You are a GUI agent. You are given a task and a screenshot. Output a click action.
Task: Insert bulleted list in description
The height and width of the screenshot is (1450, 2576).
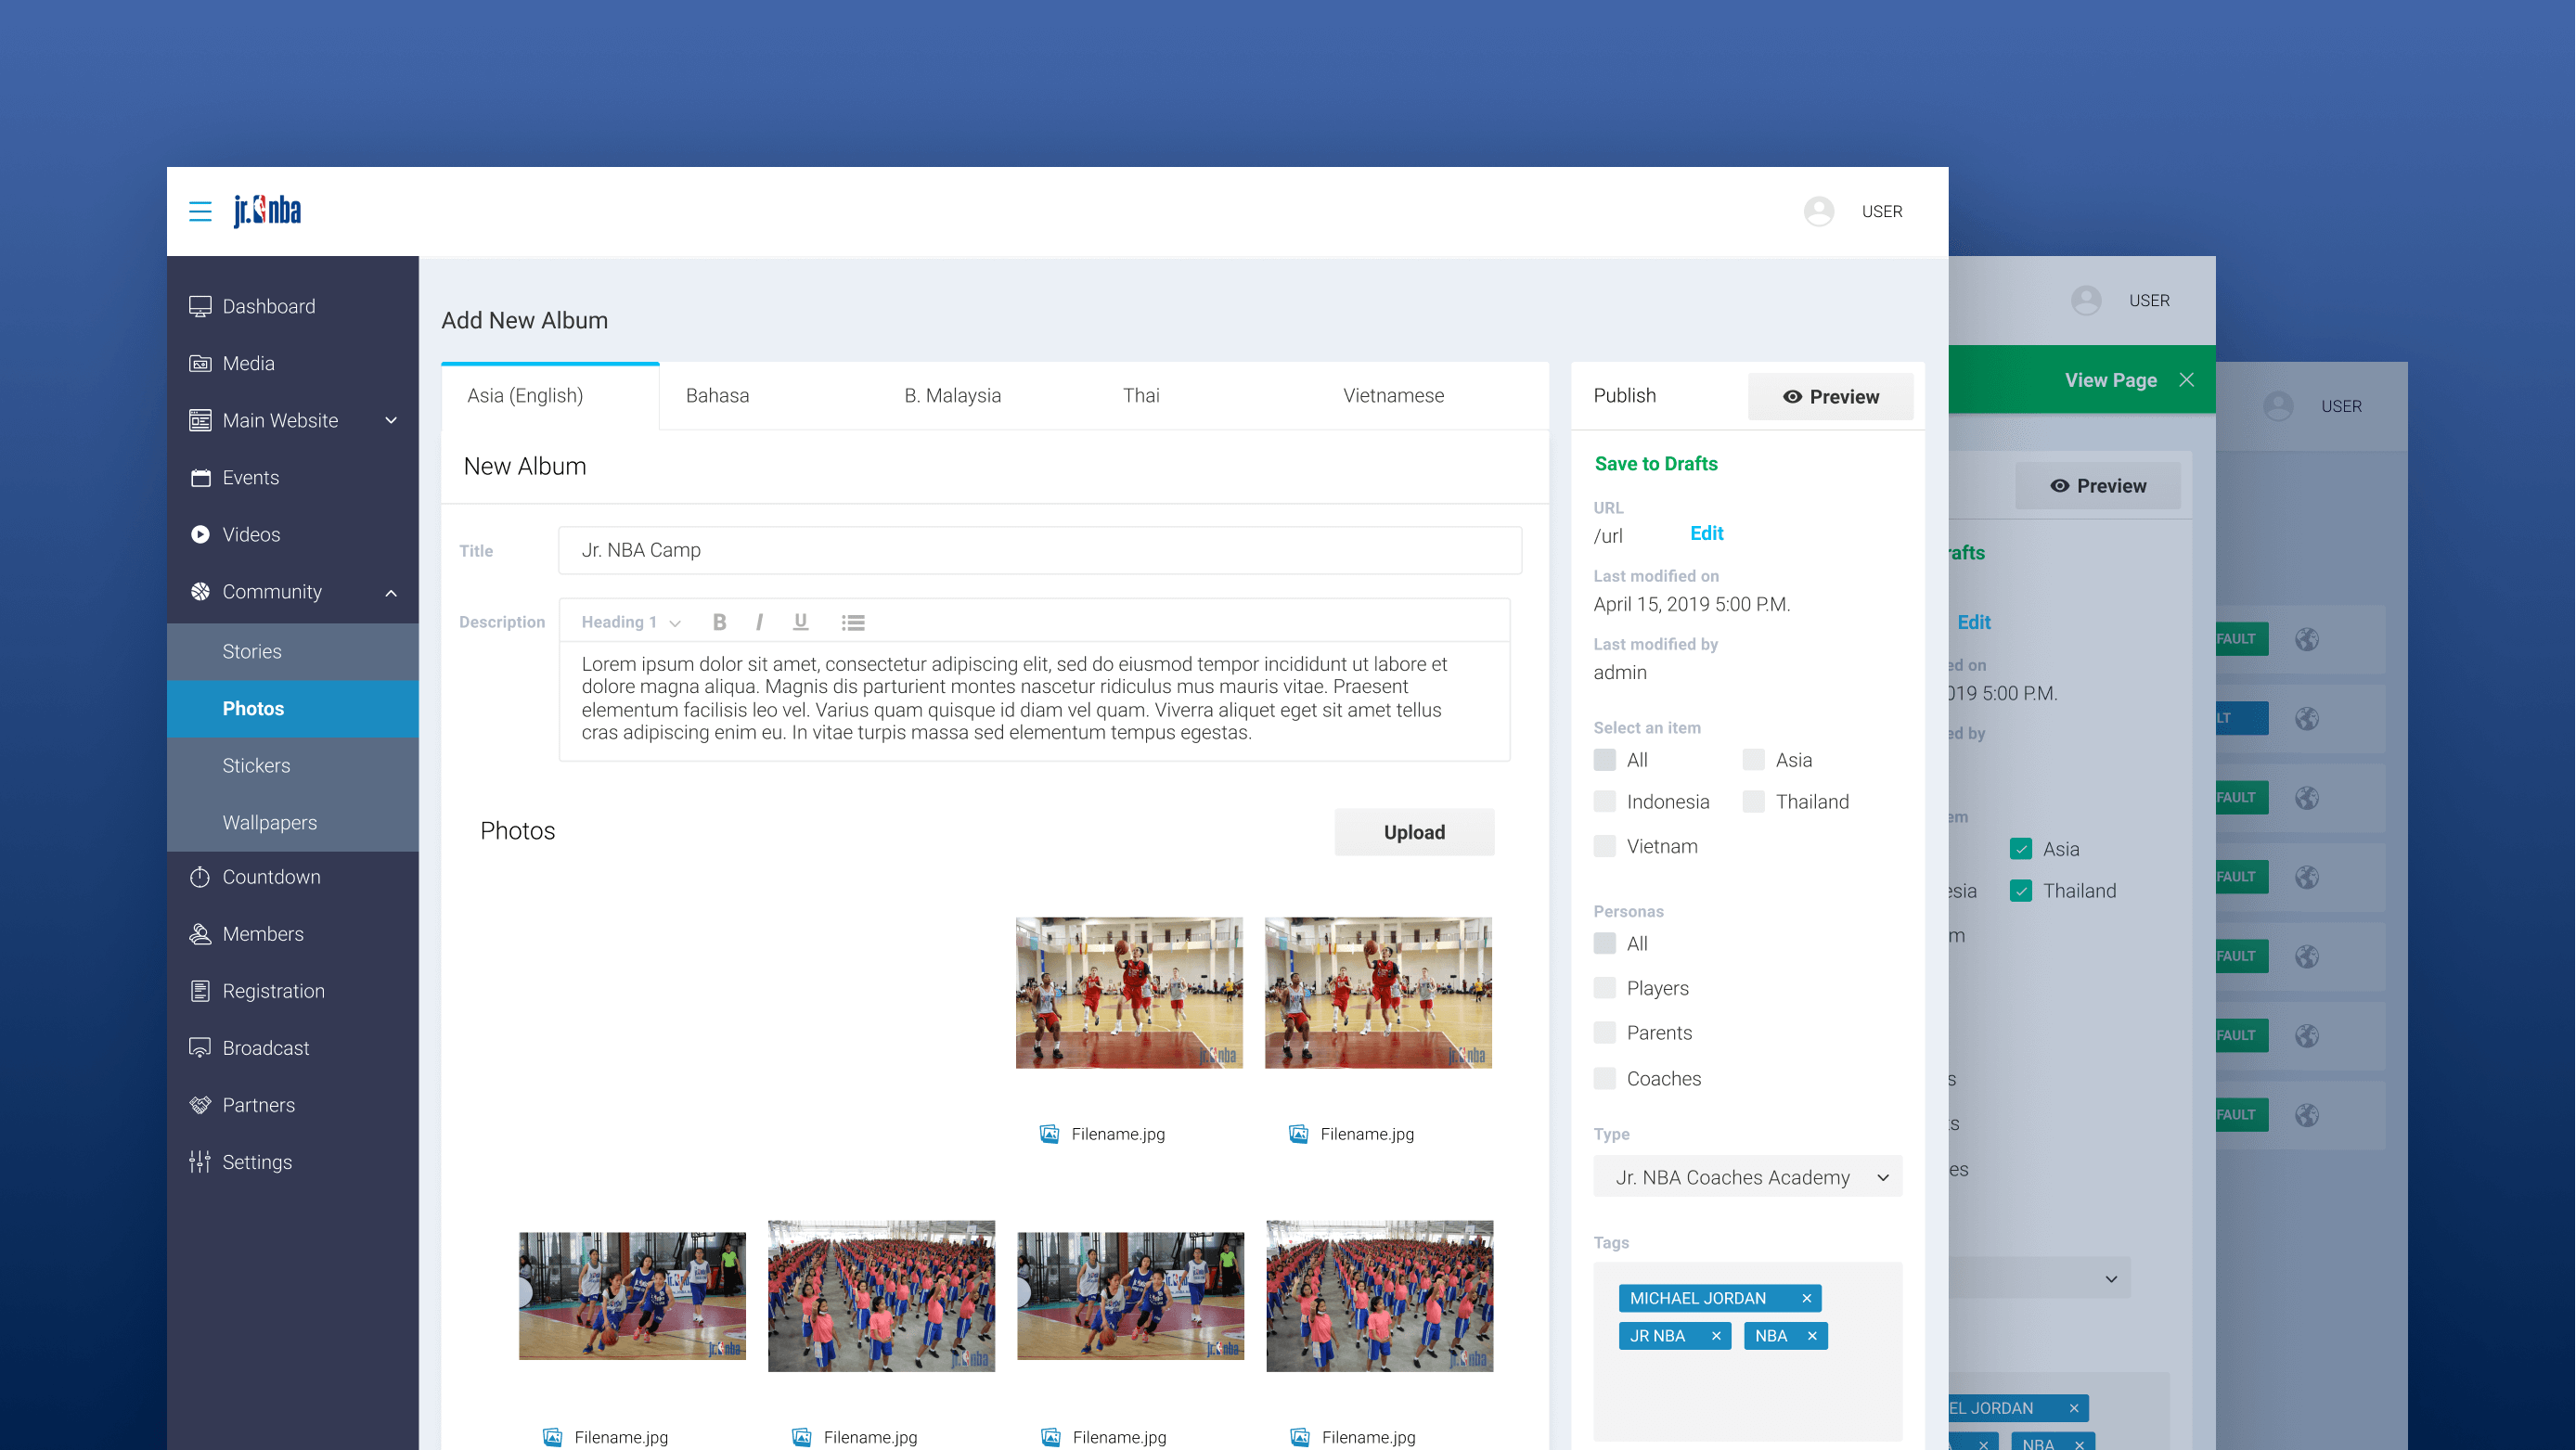click(x=852, y=622)
